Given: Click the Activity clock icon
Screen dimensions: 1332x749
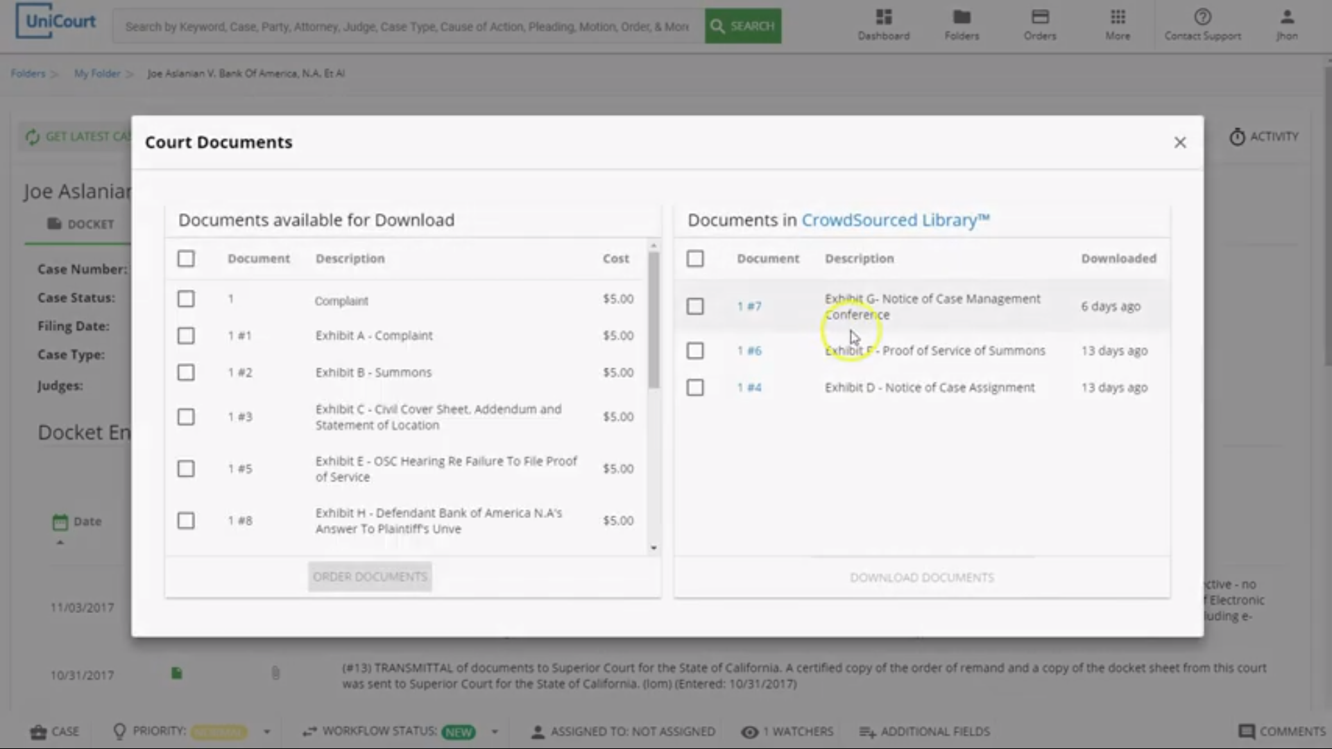Looking at the screenshot, I should click(x=1237, y=137).
